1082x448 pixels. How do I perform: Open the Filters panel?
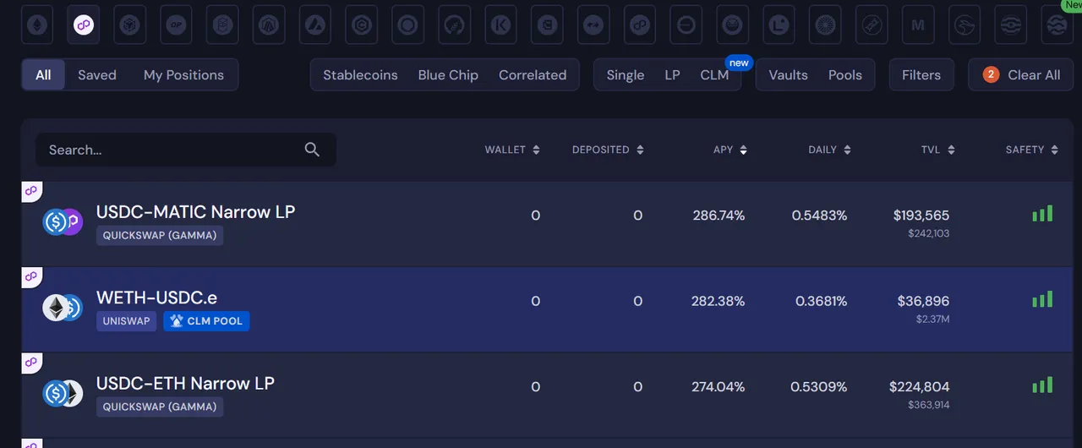pyautogui.click(x=921, y=75)
